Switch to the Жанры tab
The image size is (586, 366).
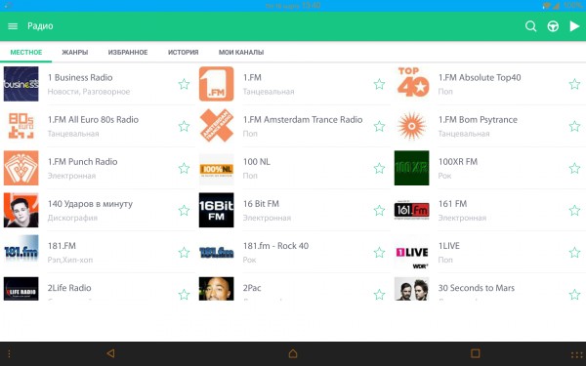[x=75, y=53]
